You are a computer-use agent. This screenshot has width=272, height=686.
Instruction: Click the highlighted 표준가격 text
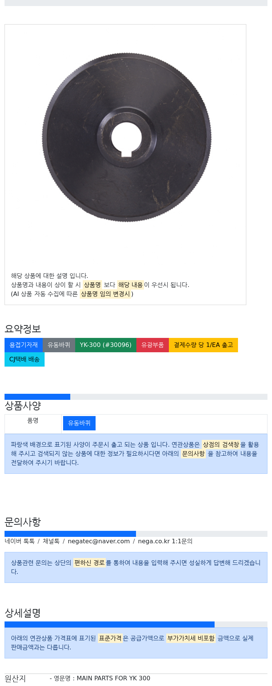(x=110, y=638)
